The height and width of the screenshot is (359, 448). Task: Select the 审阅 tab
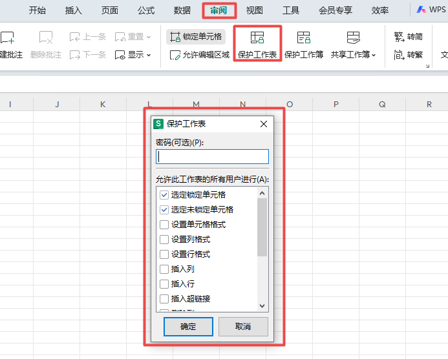(x=219, y=10)
